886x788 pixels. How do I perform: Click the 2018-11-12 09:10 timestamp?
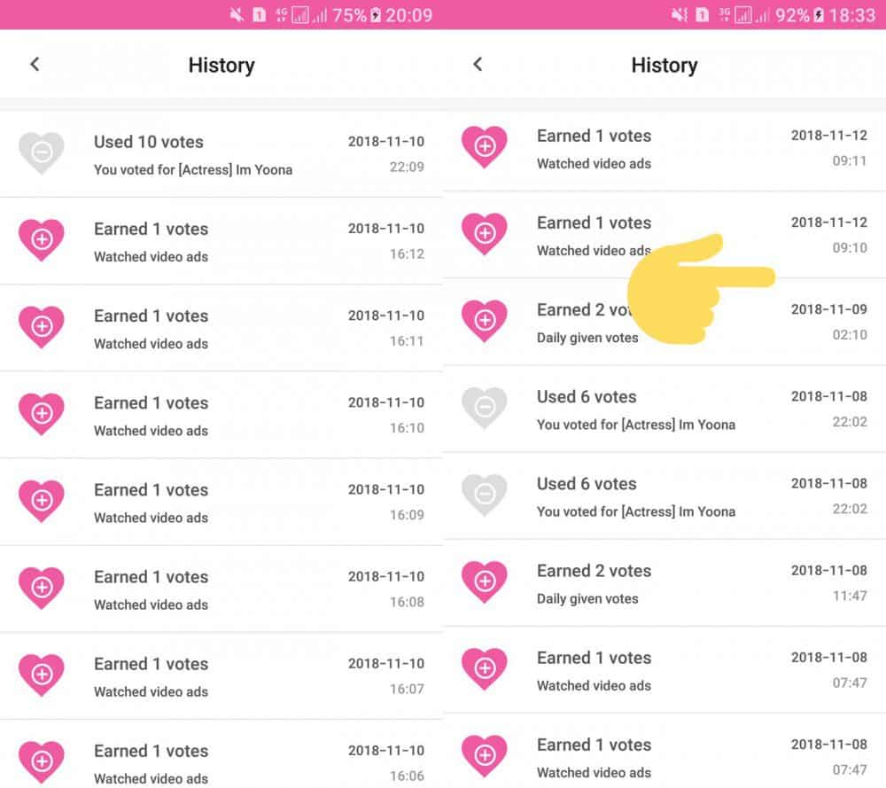[829, 235]
